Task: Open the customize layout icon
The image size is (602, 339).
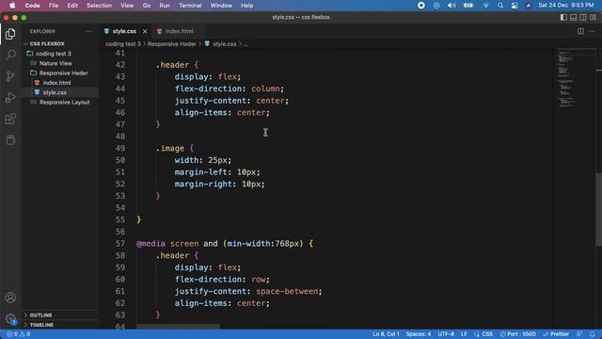Action: pyautogui.click(x=594, y=17)
